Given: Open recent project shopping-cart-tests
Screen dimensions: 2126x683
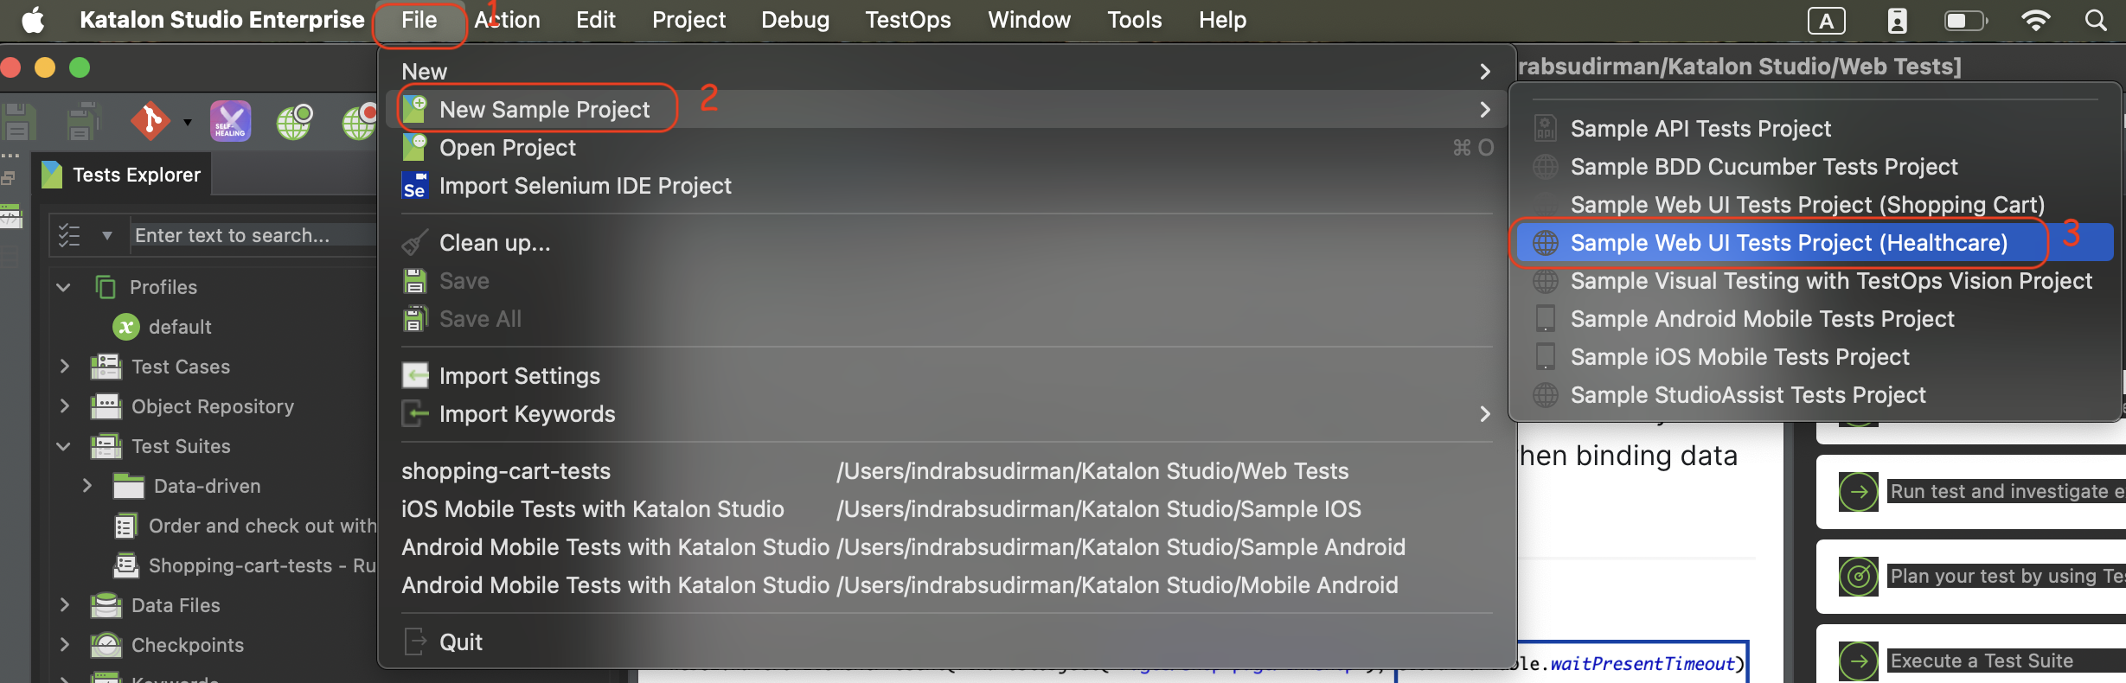Looking at the screenshot, I should (947, 471).
